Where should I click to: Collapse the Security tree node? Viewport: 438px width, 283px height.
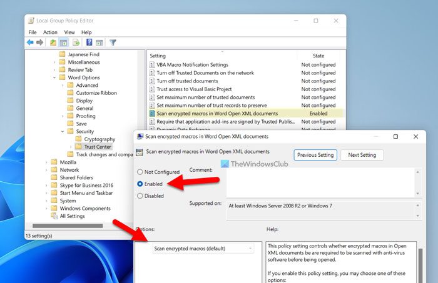[63, 131]
